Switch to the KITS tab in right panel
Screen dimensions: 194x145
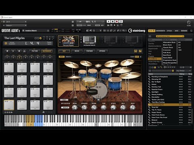pyautogui.click(x=152, y=31)
